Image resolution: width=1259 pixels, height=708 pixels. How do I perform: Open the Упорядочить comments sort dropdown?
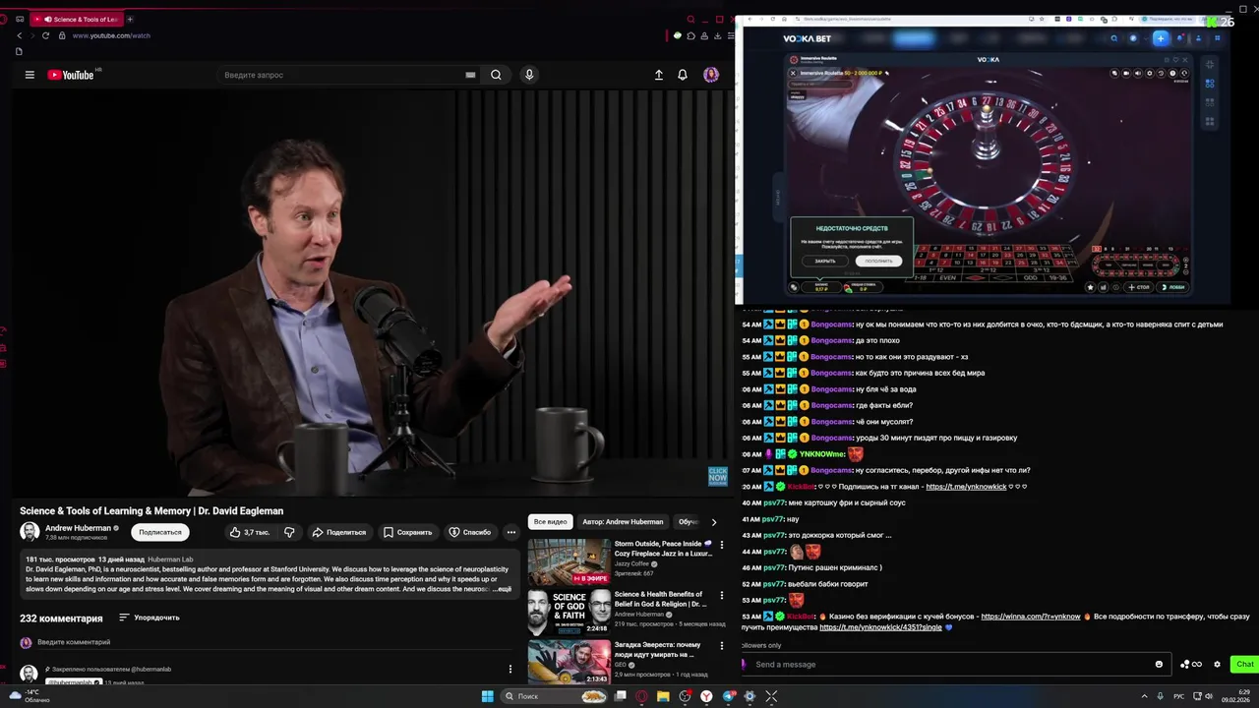pyautogui.click(x=150, y=618)
